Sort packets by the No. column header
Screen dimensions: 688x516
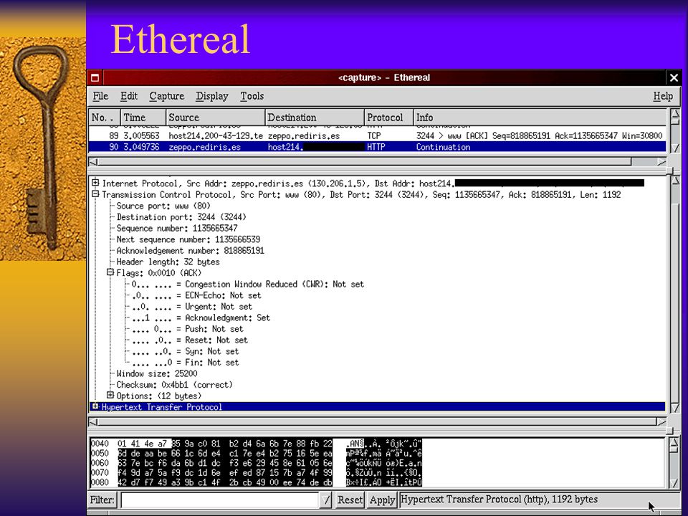point(105,118)
